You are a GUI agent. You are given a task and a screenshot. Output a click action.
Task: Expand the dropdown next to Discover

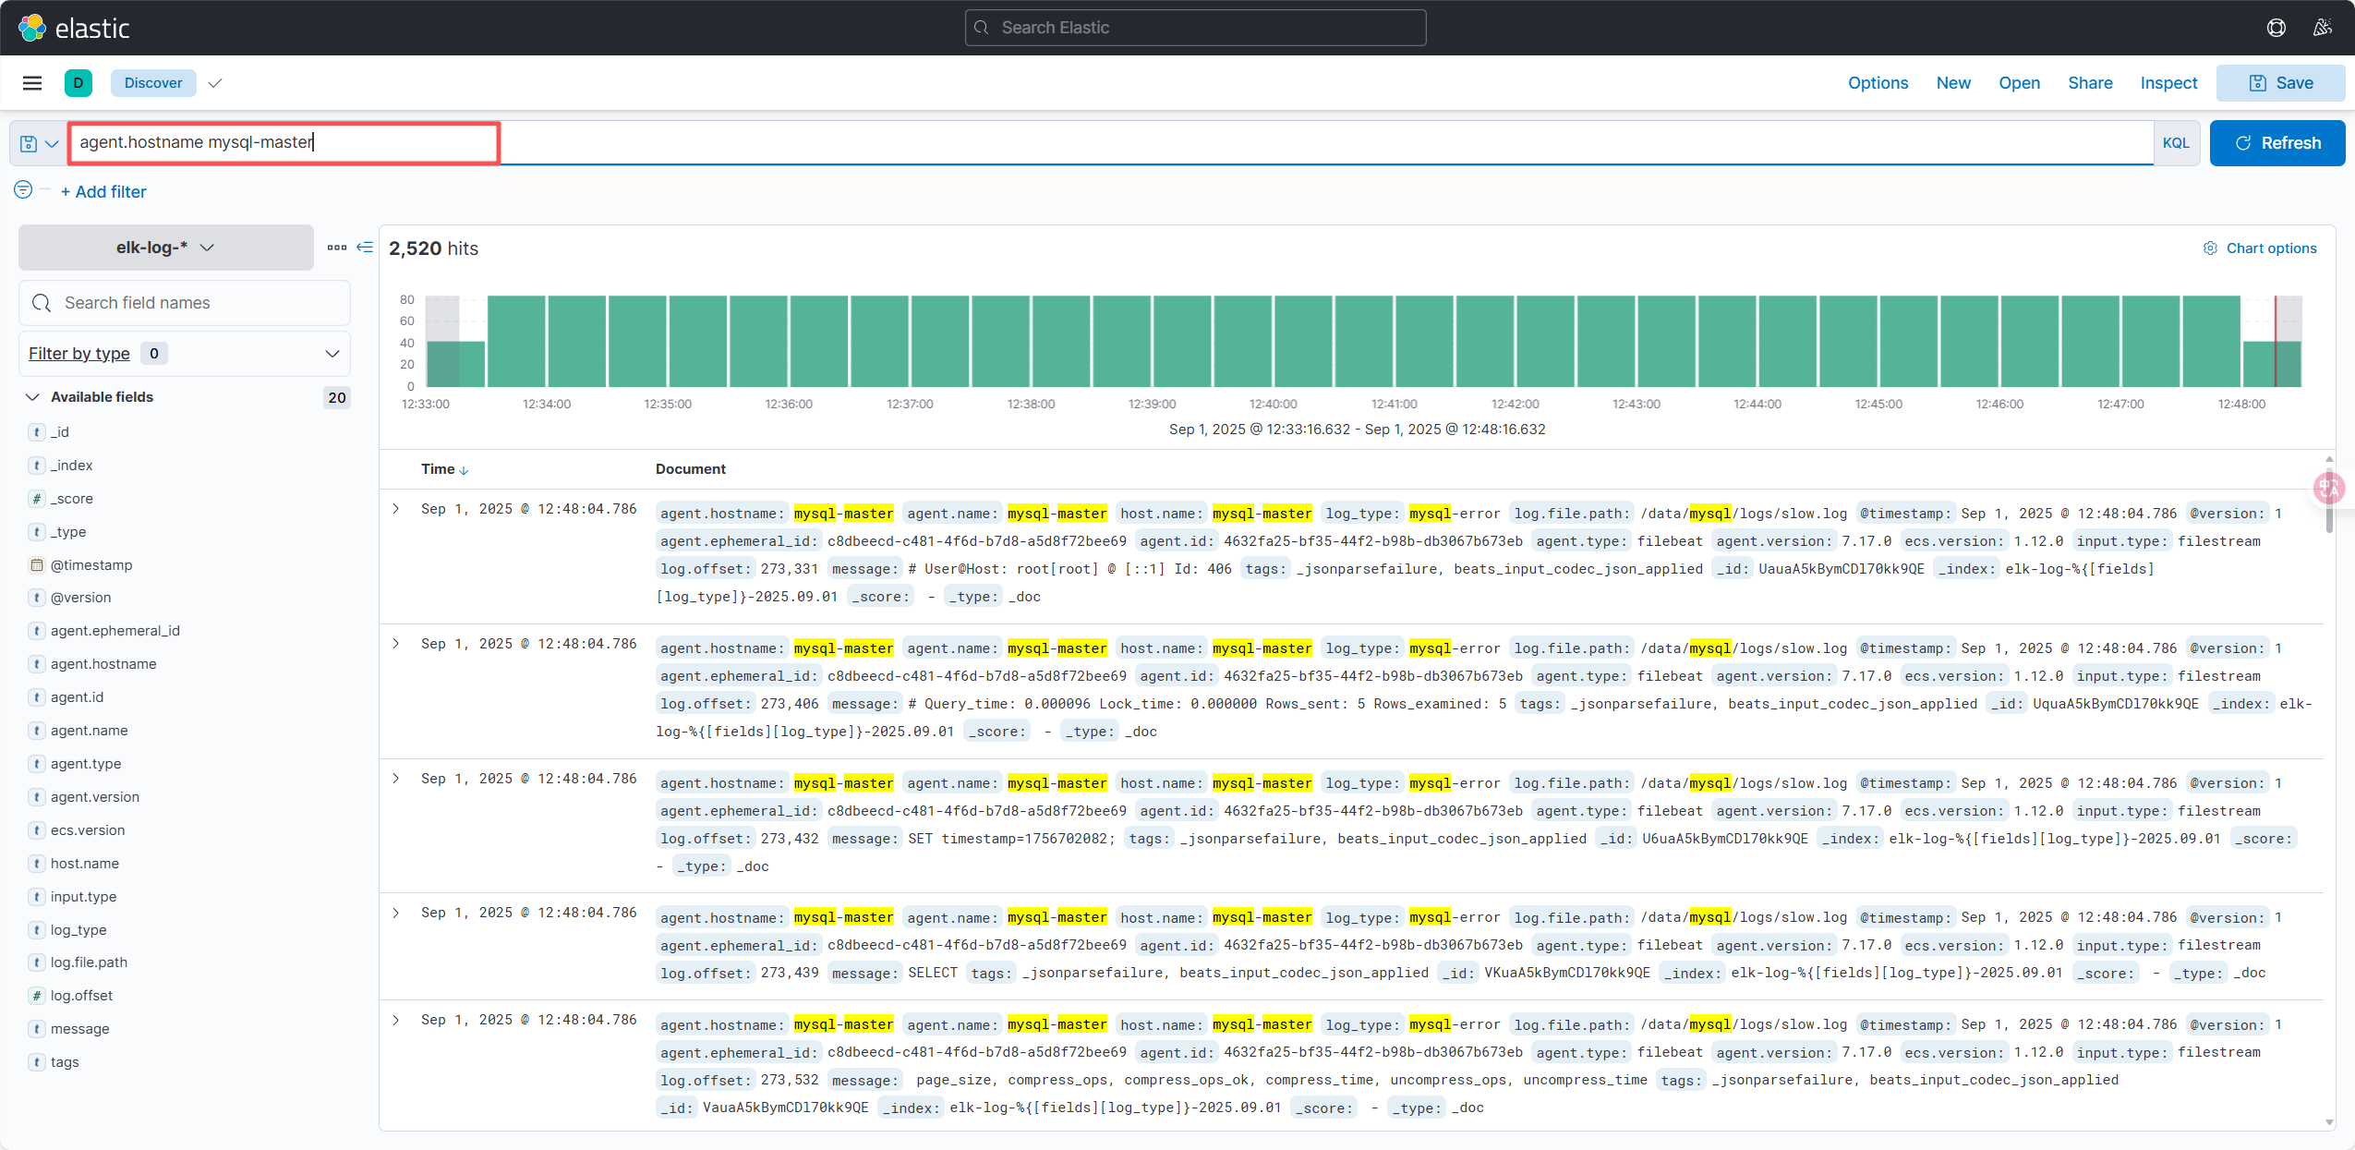click(215, 83)
